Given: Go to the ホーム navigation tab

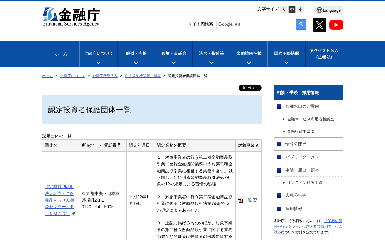Looking at the screenshot, I should pos(61,54).
